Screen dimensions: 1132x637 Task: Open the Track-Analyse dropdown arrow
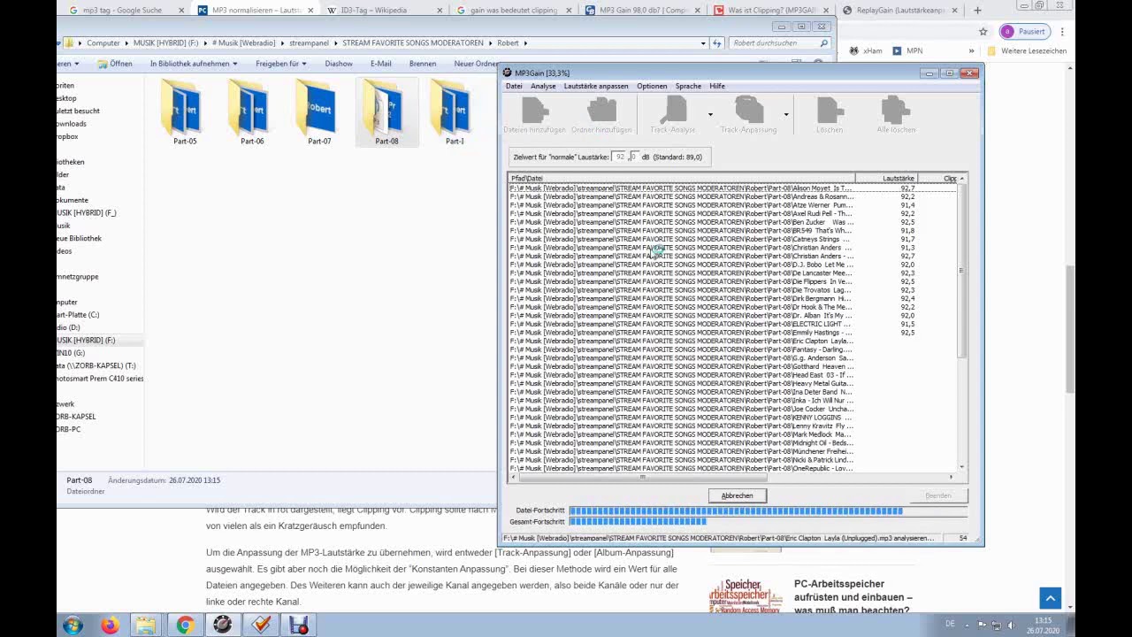709,115
